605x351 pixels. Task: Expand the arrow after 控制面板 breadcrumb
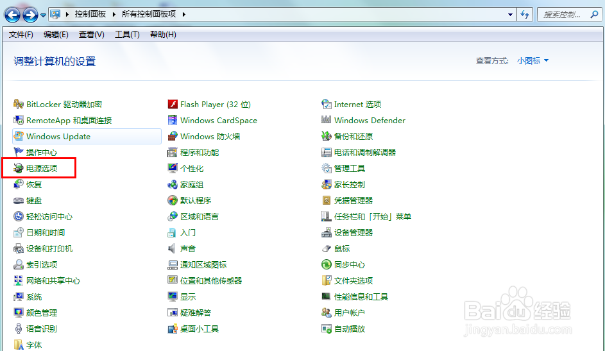[114, 14]
